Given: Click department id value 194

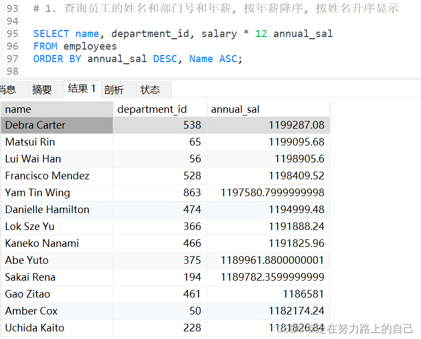Looking at the screenshot, I should 160,277.
